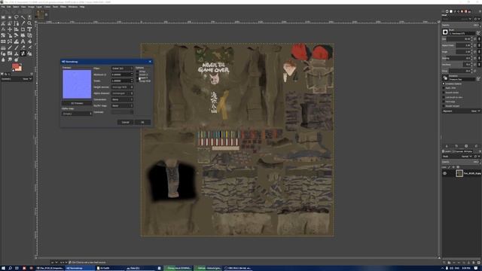482x271 pixels.
Task: Open the Height source dropdown
Action: tap(122, 87)
